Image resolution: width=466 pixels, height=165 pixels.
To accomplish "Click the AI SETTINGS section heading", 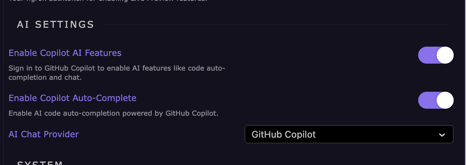I will click(x=56, y=25).
